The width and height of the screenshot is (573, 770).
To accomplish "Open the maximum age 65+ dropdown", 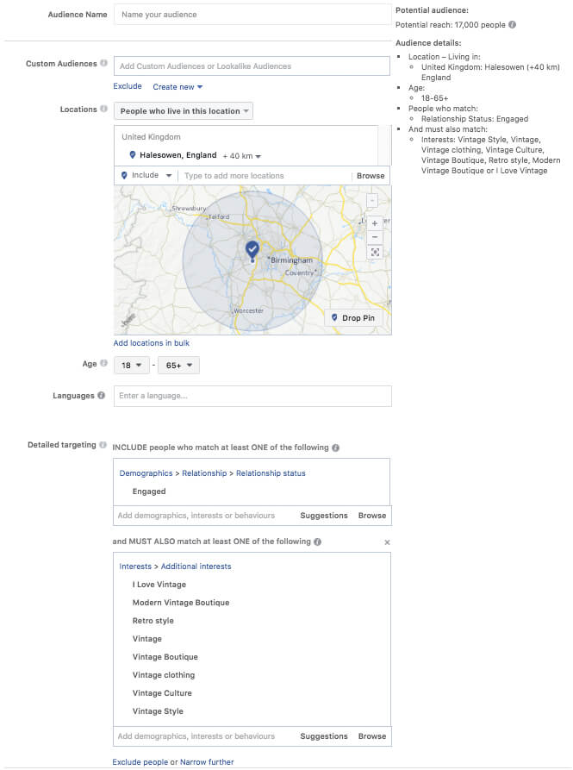I will point(178,366).
